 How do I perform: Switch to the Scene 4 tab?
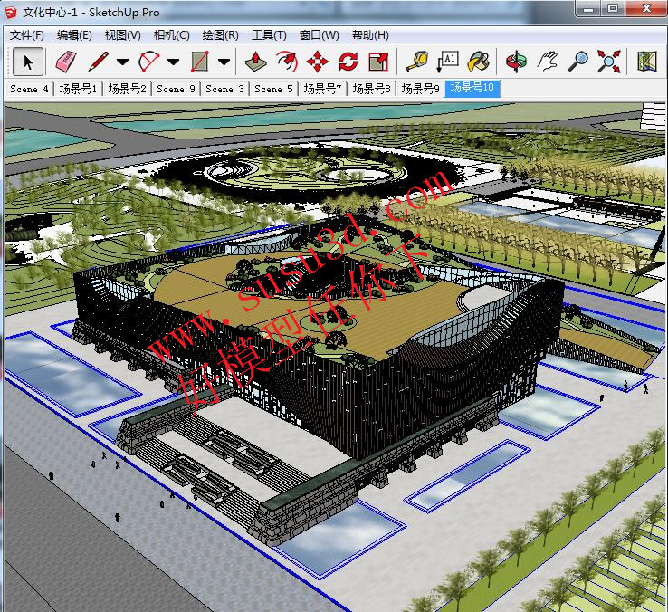(x=29, y=89)
